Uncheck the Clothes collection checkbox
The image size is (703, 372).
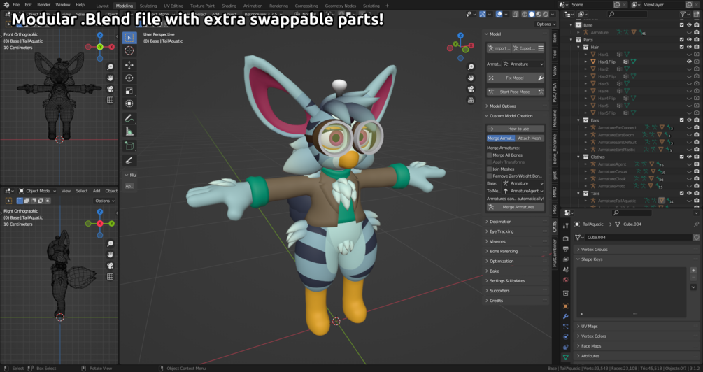coord(682,157)
